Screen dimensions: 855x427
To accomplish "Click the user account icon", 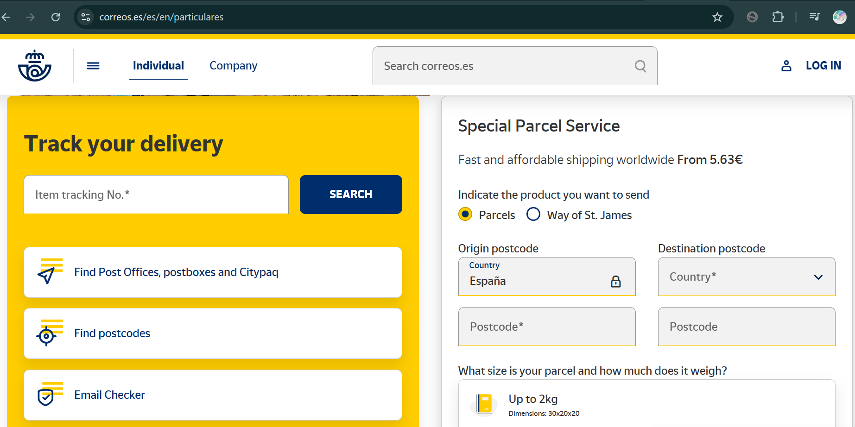I will tap(786, 66).
